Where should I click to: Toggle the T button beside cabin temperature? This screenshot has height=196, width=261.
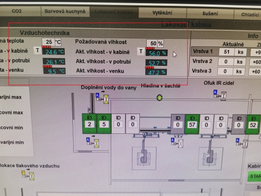(38, 50)
